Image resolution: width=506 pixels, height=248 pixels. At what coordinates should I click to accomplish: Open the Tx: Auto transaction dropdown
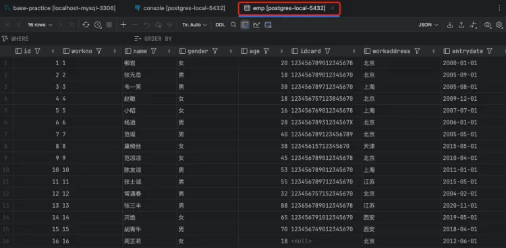tap(194, 25)
